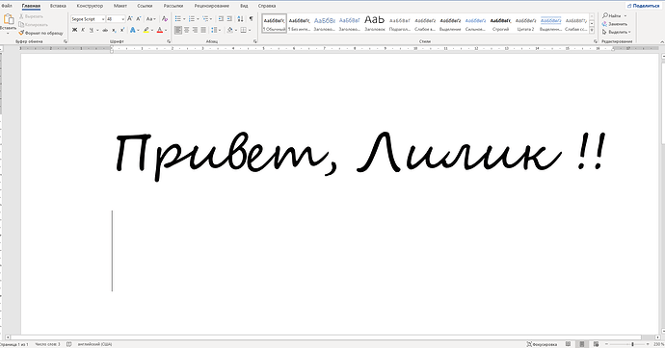Image resolution: width=665 pixels, height=348 pixels.
Task: Toggle underline Ч formatting
Action: pyautogui.click(x=91, y=30)
